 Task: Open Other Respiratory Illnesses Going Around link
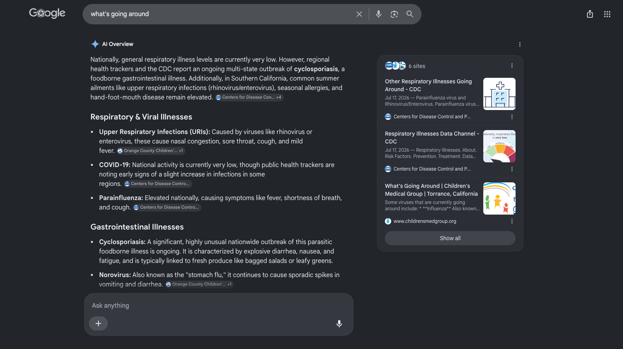(x=428, y=85)
